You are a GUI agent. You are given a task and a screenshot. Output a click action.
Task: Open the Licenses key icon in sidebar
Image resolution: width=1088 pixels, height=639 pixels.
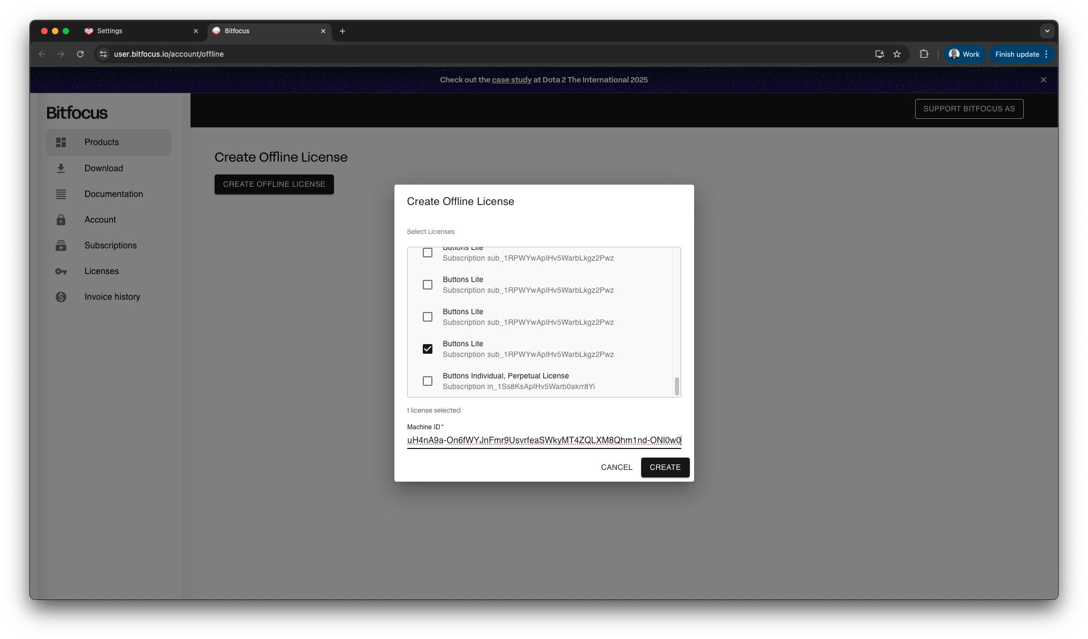(x=61, y=271)
